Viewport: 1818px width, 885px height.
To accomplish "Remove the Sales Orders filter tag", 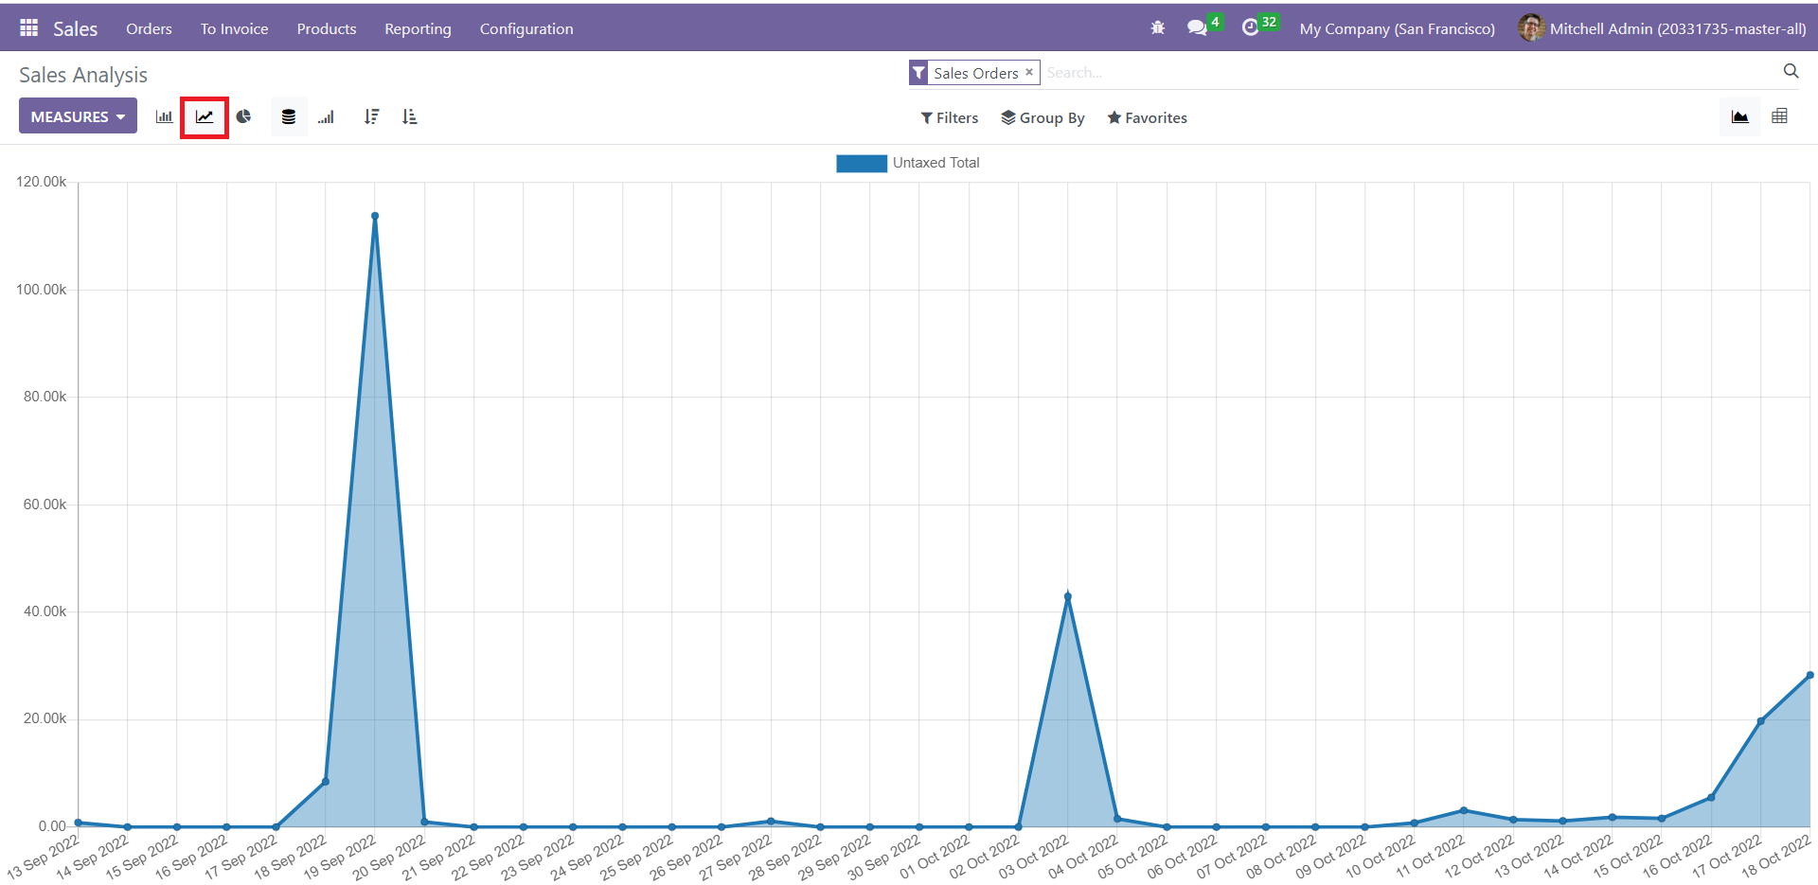I will pyautogui.click(x=1029, y=72).
